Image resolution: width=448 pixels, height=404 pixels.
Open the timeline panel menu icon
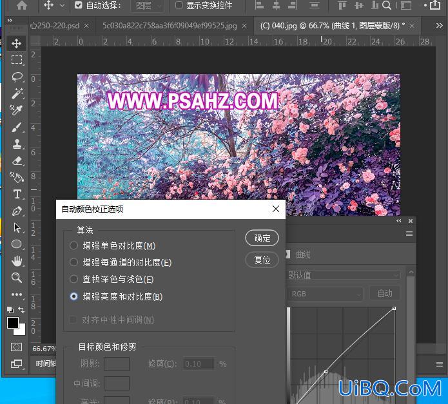coord(440,364)
